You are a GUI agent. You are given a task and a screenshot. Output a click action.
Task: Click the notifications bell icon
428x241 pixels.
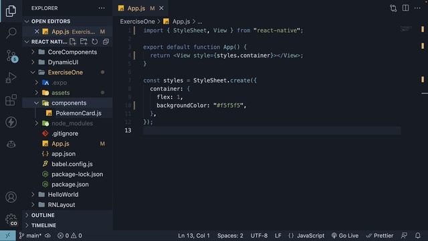coord(417,235)
